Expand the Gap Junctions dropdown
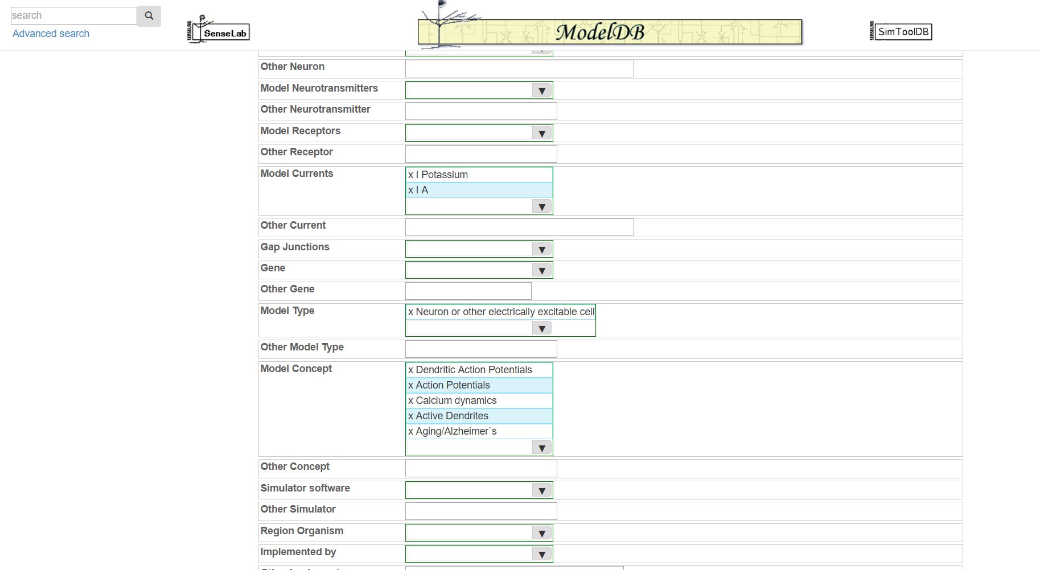The width and height of the screenshot is (1040, 570). (541, 249)
